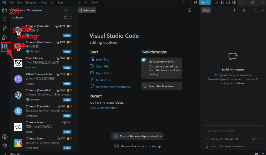Open the Extensions view icon

coord(5,46)
